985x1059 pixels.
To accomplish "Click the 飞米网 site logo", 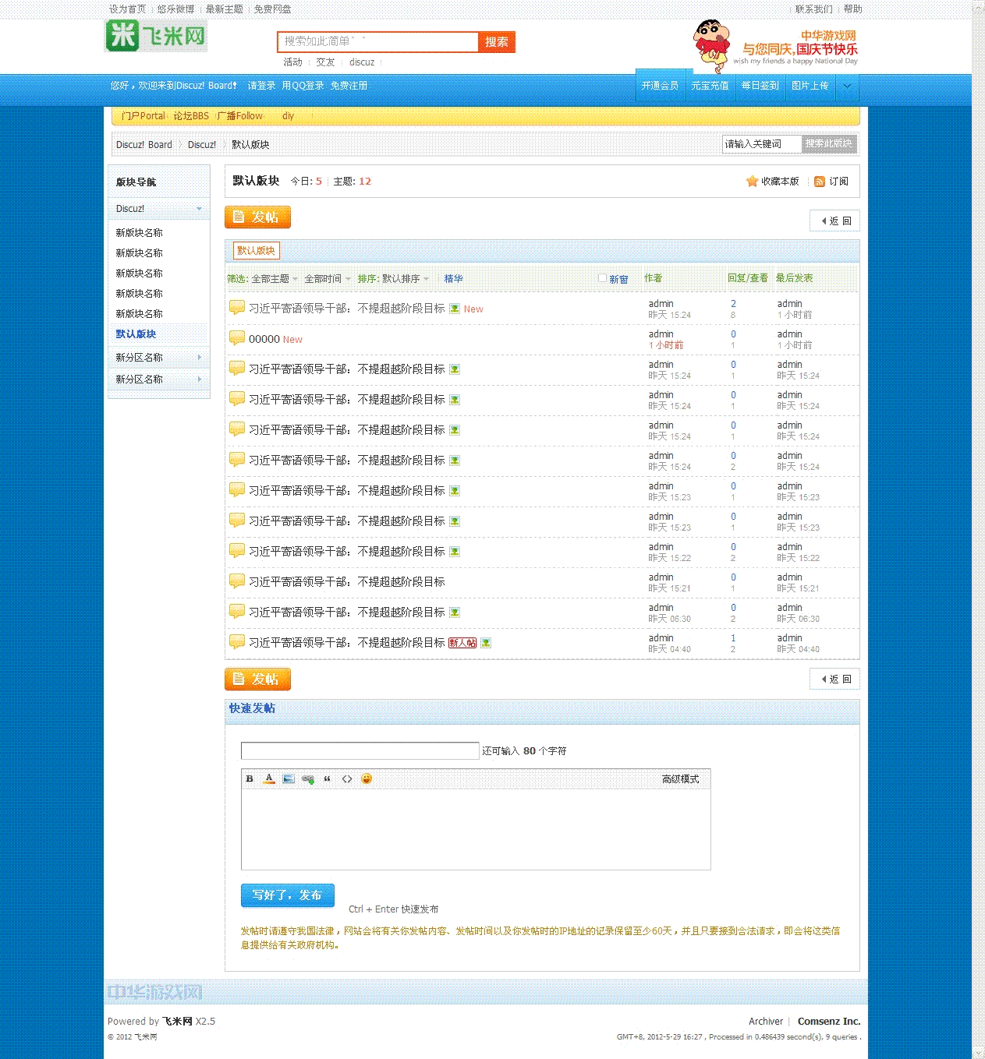I will [x=156, y=36].
